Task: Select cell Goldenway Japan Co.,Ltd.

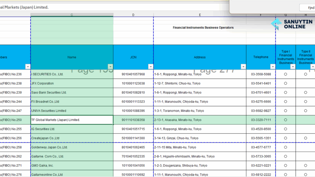Action: (72, 147)
